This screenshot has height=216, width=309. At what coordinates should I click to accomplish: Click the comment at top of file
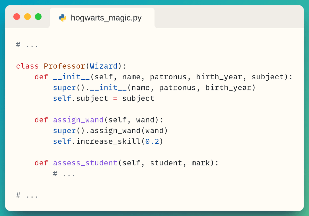click(27, 45)
